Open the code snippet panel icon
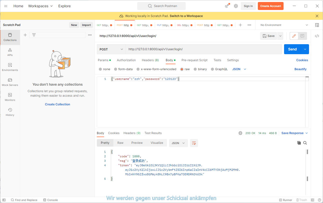Screen dimensions: 323x203 [317, 36]
